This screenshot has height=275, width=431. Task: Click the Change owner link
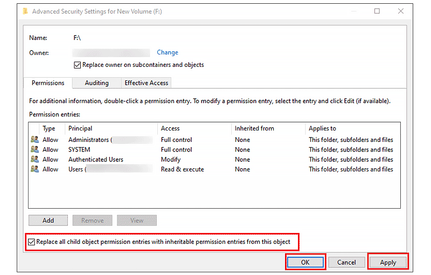(168, 52)
